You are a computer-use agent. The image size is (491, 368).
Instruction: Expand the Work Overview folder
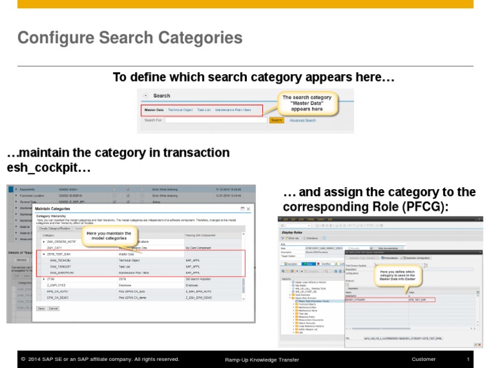pos(290,295)
